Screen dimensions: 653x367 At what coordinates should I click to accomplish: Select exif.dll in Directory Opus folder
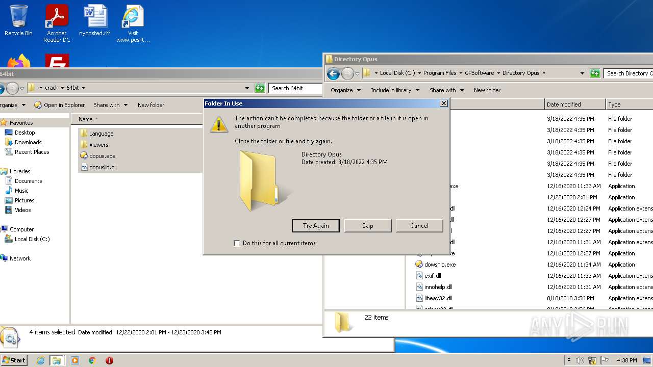click(x=433, y=276)
